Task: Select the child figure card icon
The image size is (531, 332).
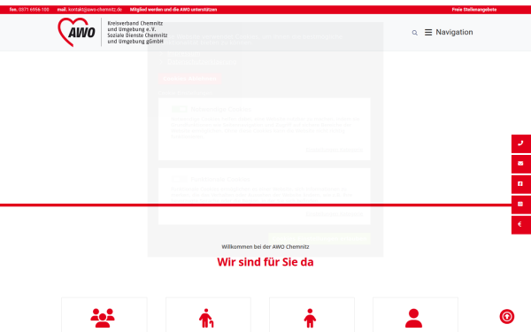Action: (310, 318)
